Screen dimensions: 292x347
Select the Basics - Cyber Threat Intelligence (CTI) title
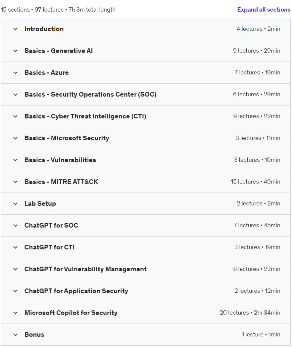85,116
